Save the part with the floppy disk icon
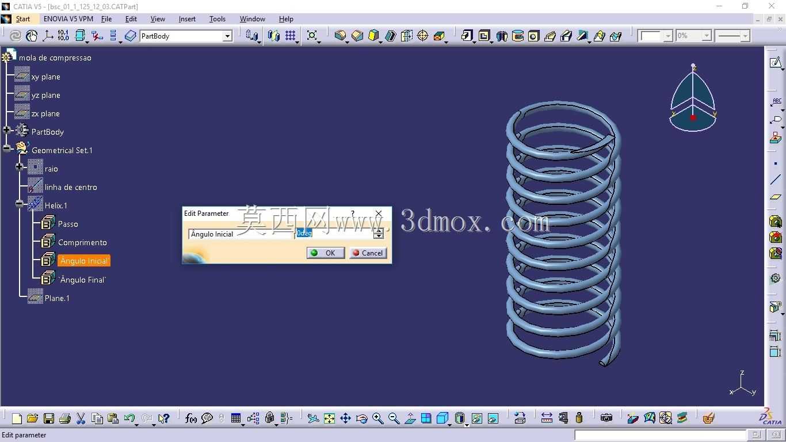The height and width of the screenshot is (442, 786). [49, 418]
